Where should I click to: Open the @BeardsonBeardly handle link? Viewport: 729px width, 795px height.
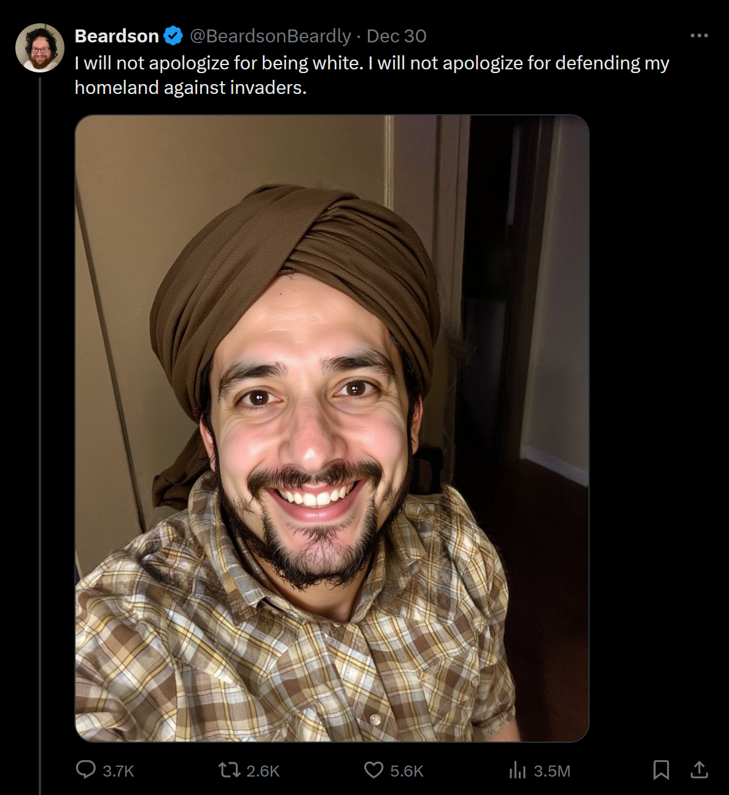[270, 36]
